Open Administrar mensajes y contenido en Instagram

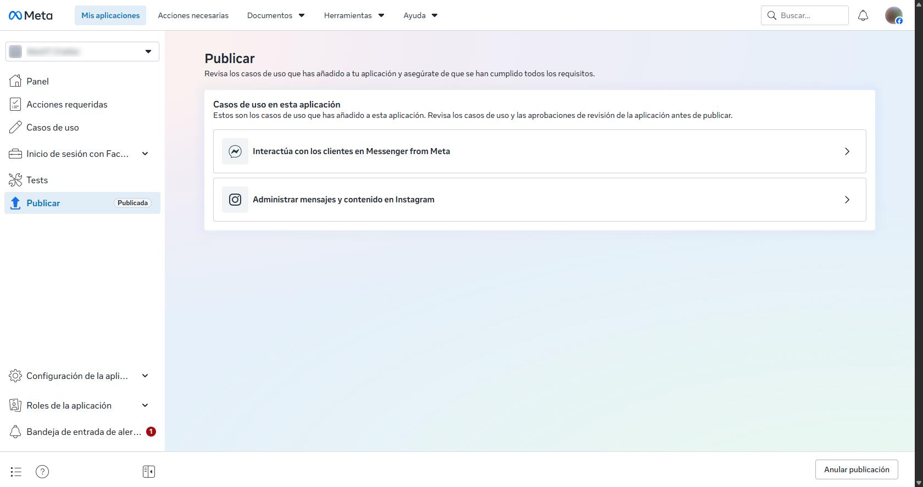point(540,200)
